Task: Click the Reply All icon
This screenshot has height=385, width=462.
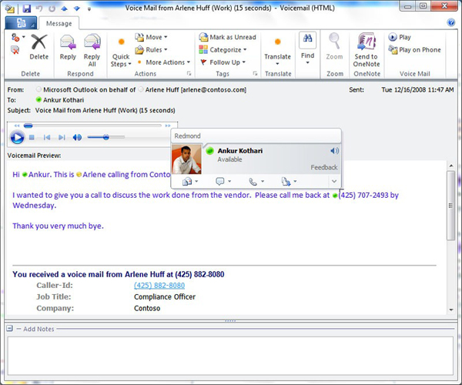Action: coord(92,48)
